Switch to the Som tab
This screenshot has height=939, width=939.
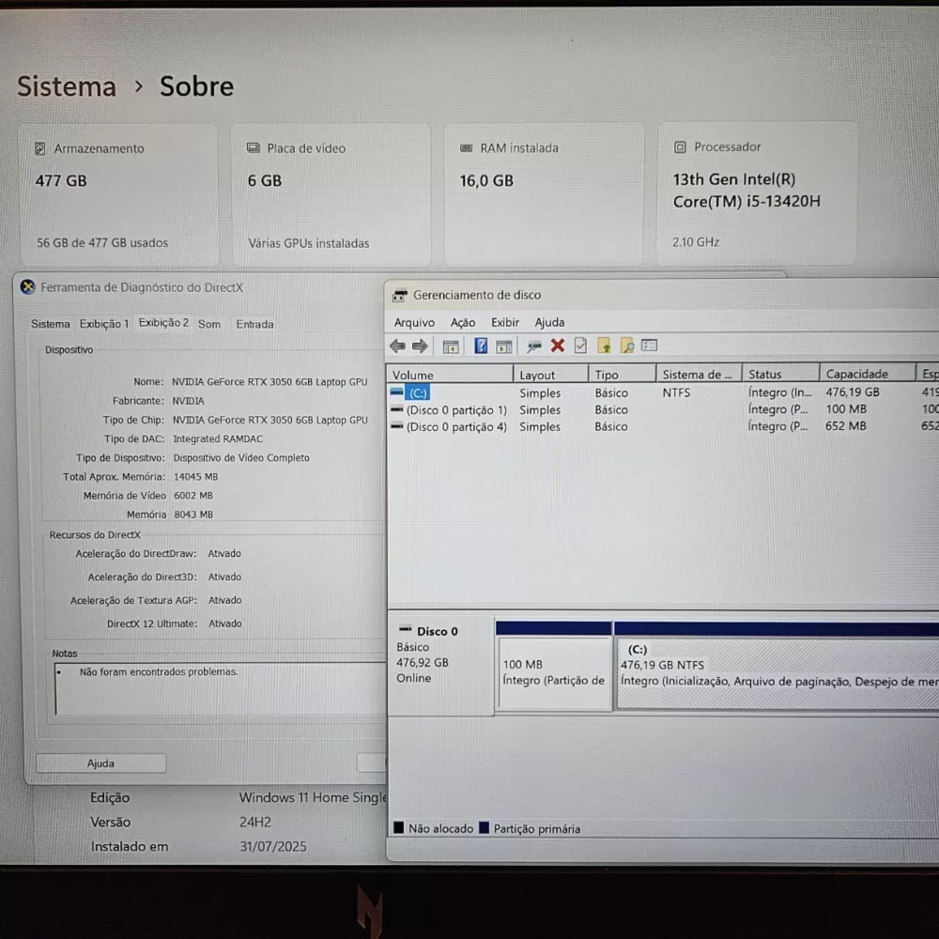209,324
